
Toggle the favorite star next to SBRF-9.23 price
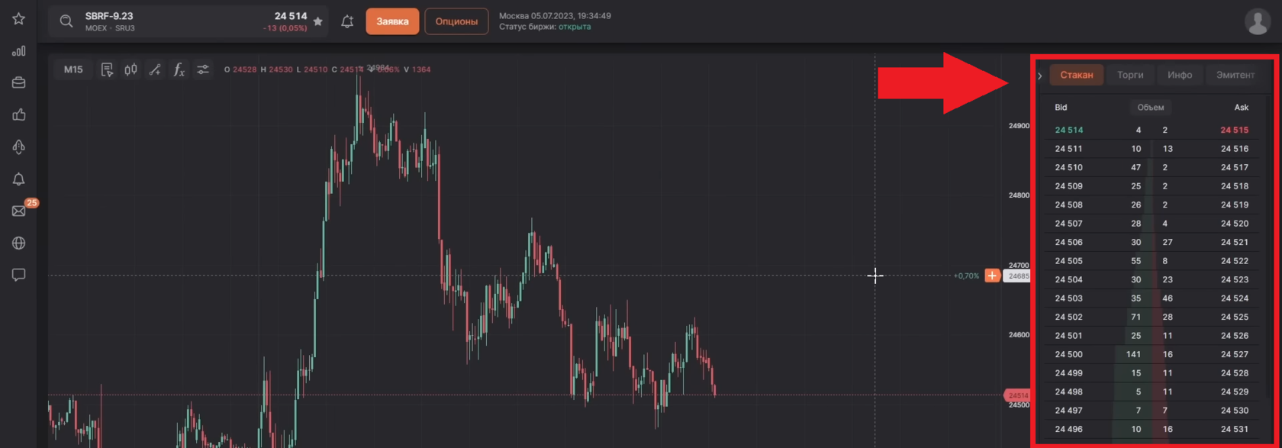click(x=317, y=21)
